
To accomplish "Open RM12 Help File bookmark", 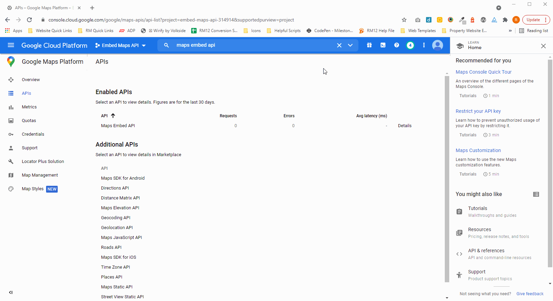I will 377,31.
